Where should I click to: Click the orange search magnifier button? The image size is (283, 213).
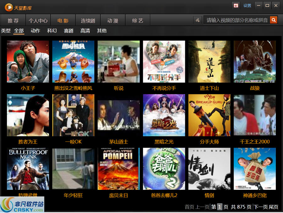pyautogui.click(x=274, y=20)
